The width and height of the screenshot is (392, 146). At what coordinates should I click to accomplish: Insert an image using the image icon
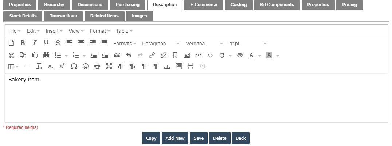point(187,56)
